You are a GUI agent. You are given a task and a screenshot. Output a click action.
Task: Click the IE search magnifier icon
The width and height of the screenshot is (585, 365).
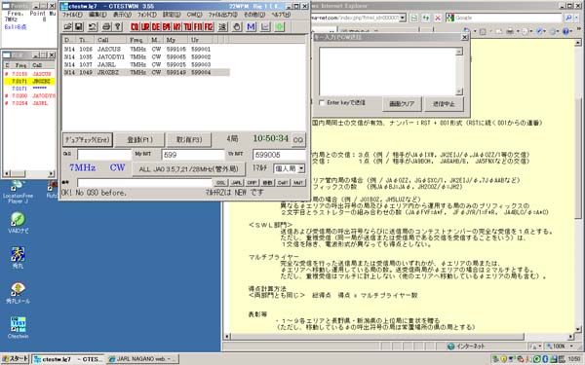[x=568, y=18]
